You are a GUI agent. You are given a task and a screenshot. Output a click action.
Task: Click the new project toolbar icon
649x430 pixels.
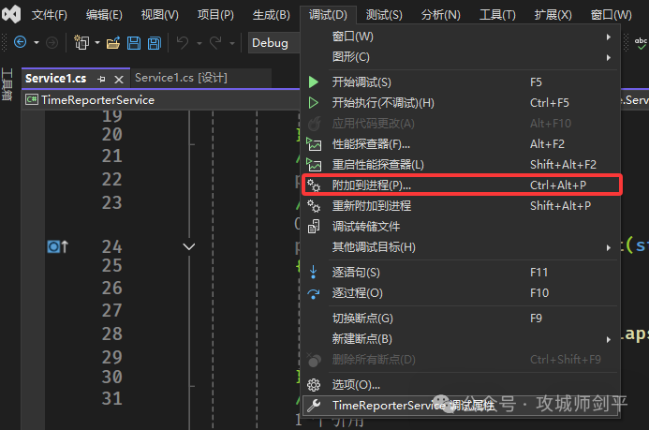[x=81, y=42]
